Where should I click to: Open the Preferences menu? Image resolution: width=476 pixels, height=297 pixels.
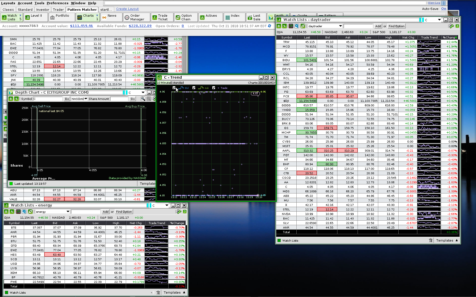coord(58,3)
